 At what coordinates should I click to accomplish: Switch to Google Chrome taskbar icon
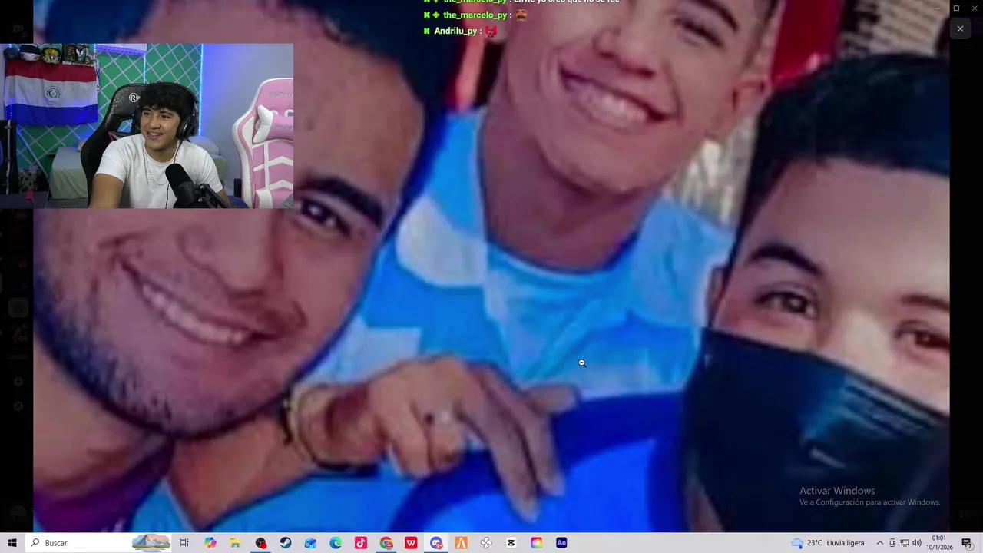[x=386, y=543]
